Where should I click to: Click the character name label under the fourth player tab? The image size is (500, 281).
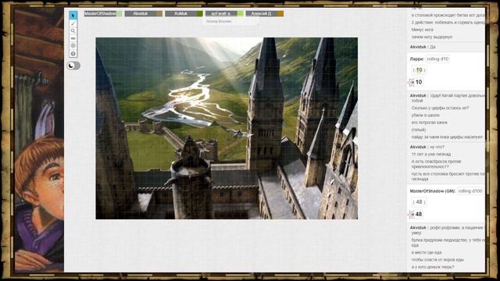click(x=219, y=21)
